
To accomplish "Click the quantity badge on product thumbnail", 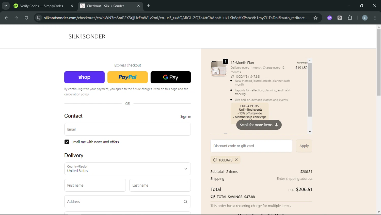I will tap(225, 61).
